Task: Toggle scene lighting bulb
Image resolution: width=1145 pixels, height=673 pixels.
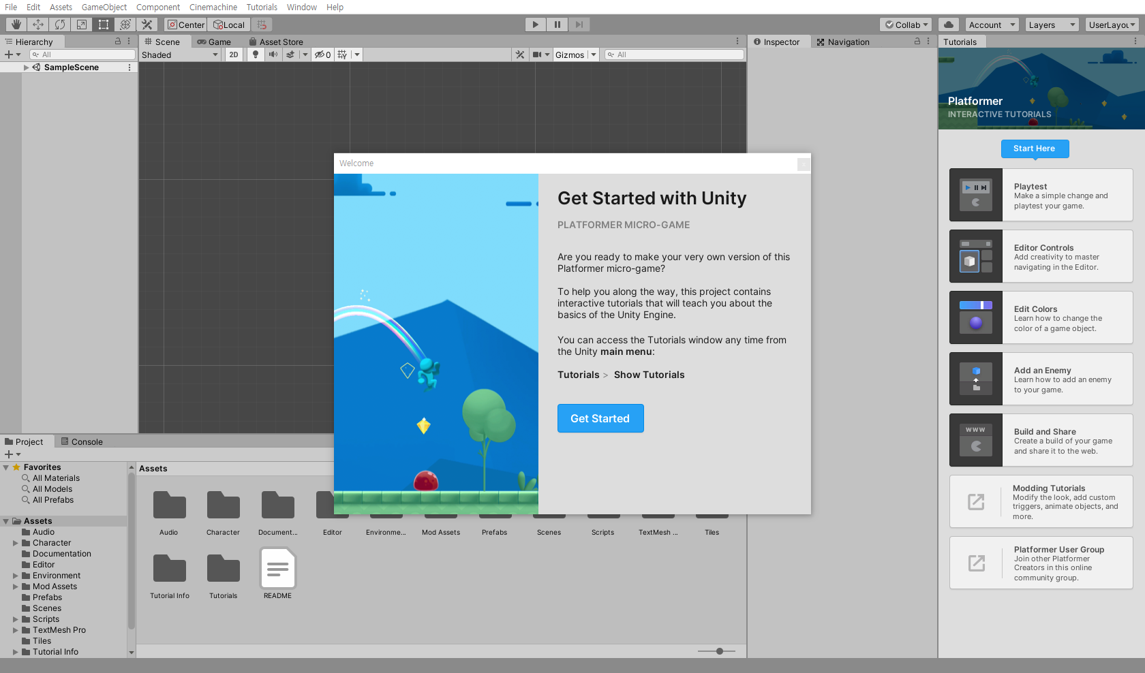Action: tap(256, 54)
